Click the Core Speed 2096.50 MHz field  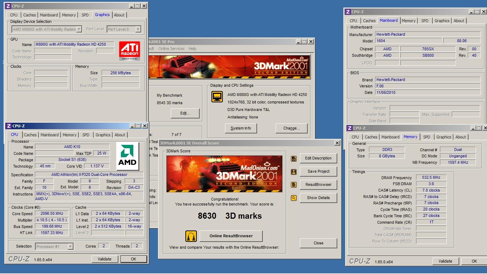52,214
